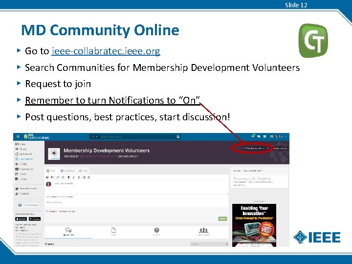Screen dimensions: 352x264
Task: Click the search posts field
Action: pos(209,244)
